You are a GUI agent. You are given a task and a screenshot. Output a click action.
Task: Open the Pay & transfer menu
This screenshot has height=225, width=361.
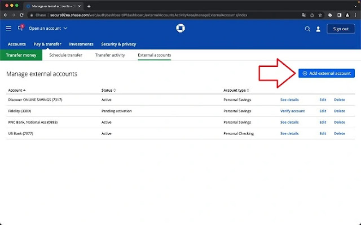(47, 44)
